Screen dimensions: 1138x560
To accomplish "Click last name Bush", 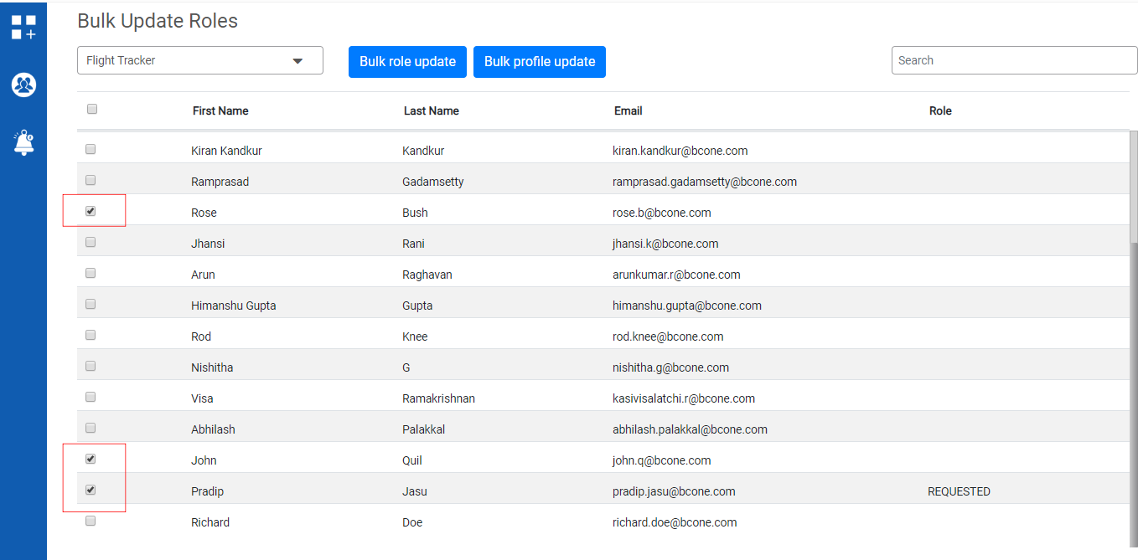I will [x=415, y=213].
